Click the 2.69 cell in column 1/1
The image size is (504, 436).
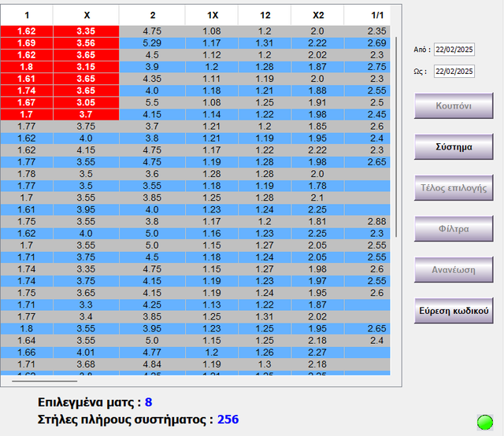point(368,43)
